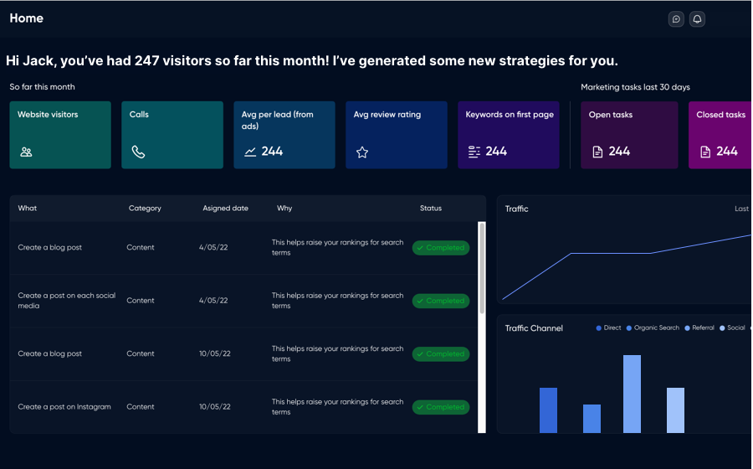Viewport: 753px width, 469px height.
Task: Click the star icon on Avg review rating card
Action: pyautogui.click(x=362, y=152)
